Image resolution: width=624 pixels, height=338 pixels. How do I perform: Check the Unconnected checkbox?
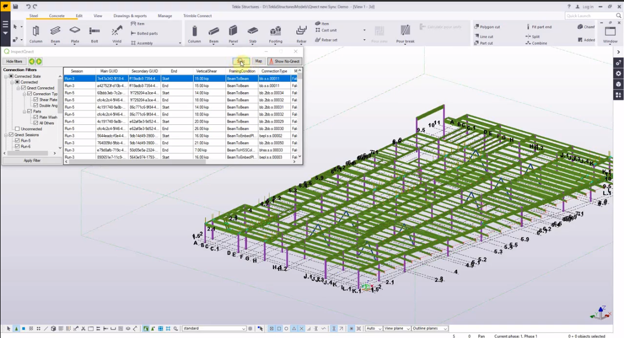[17, 129]
